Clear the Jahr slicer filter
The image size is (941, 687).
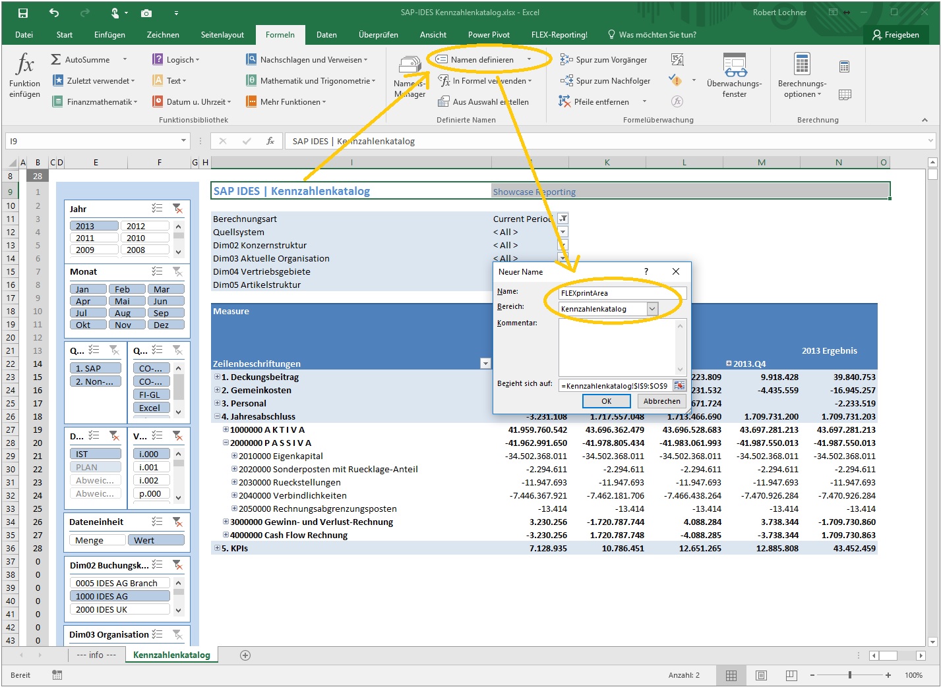pyautogui.click(x=177, y=209)
